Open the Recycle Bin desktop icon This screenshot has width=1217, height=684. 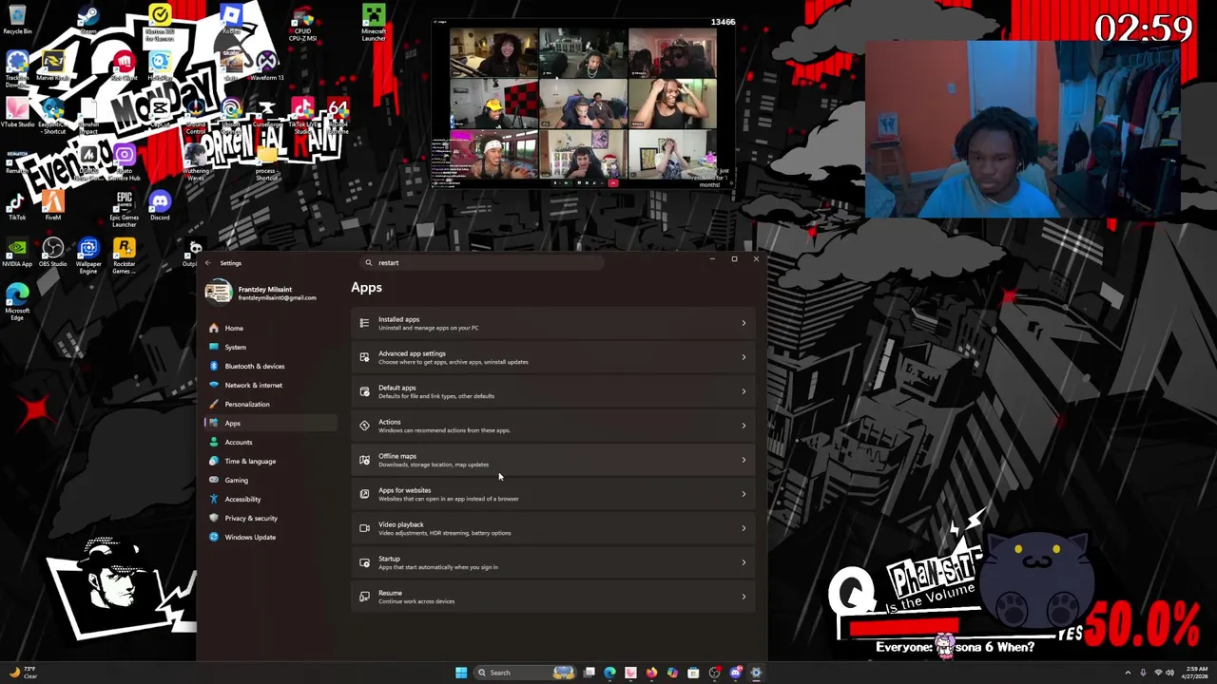pos(17,20)
